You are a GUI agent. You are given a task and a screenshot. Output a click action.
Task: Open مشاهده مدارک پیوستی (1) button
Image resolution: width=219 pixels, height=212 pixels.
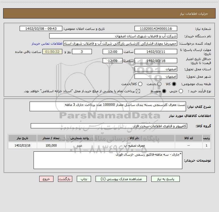pyautogui.click(x=121, y=179)
